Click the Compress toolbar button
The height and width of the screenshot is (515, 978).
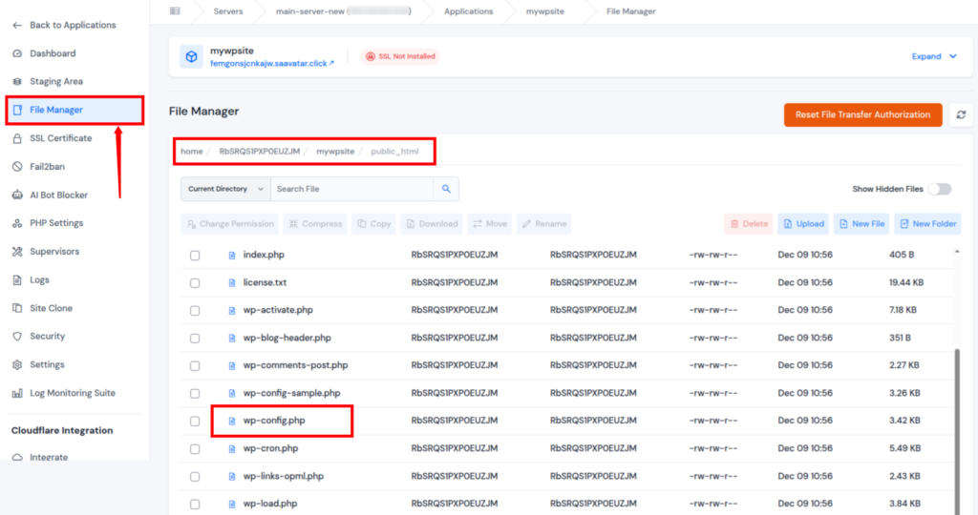[315, 223]
